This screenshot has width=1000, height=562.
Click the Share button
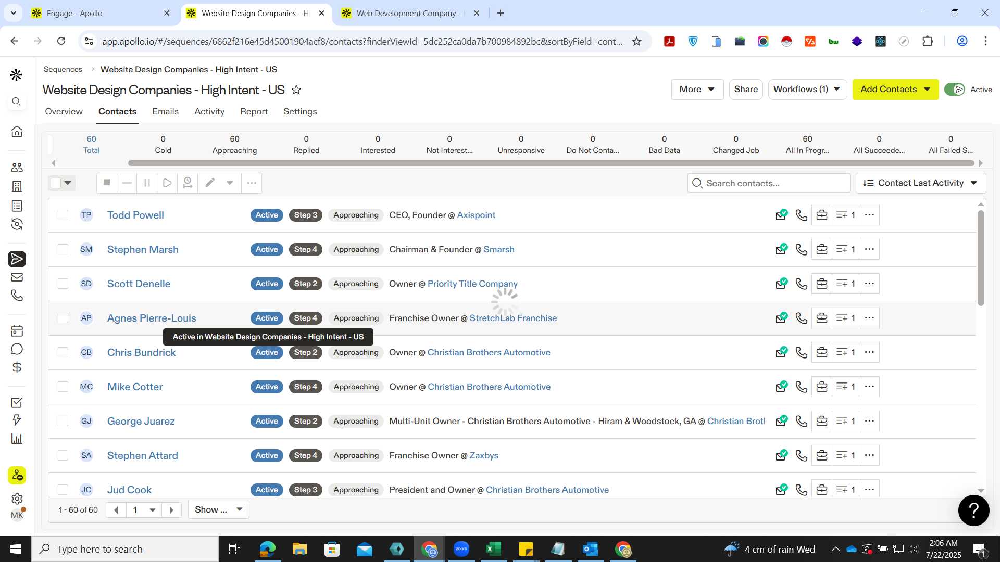(x=746, y=90)
